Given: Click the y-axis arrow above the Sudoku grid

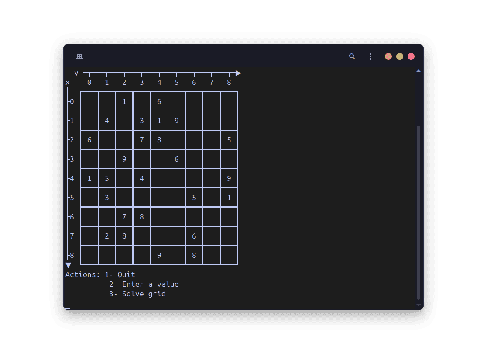Looking at the screenshot, I should (x=238, y=73).
